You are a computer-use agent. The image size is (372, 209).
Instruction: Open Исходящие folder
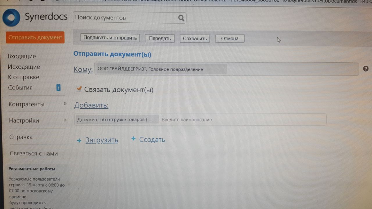coord(24,67)
